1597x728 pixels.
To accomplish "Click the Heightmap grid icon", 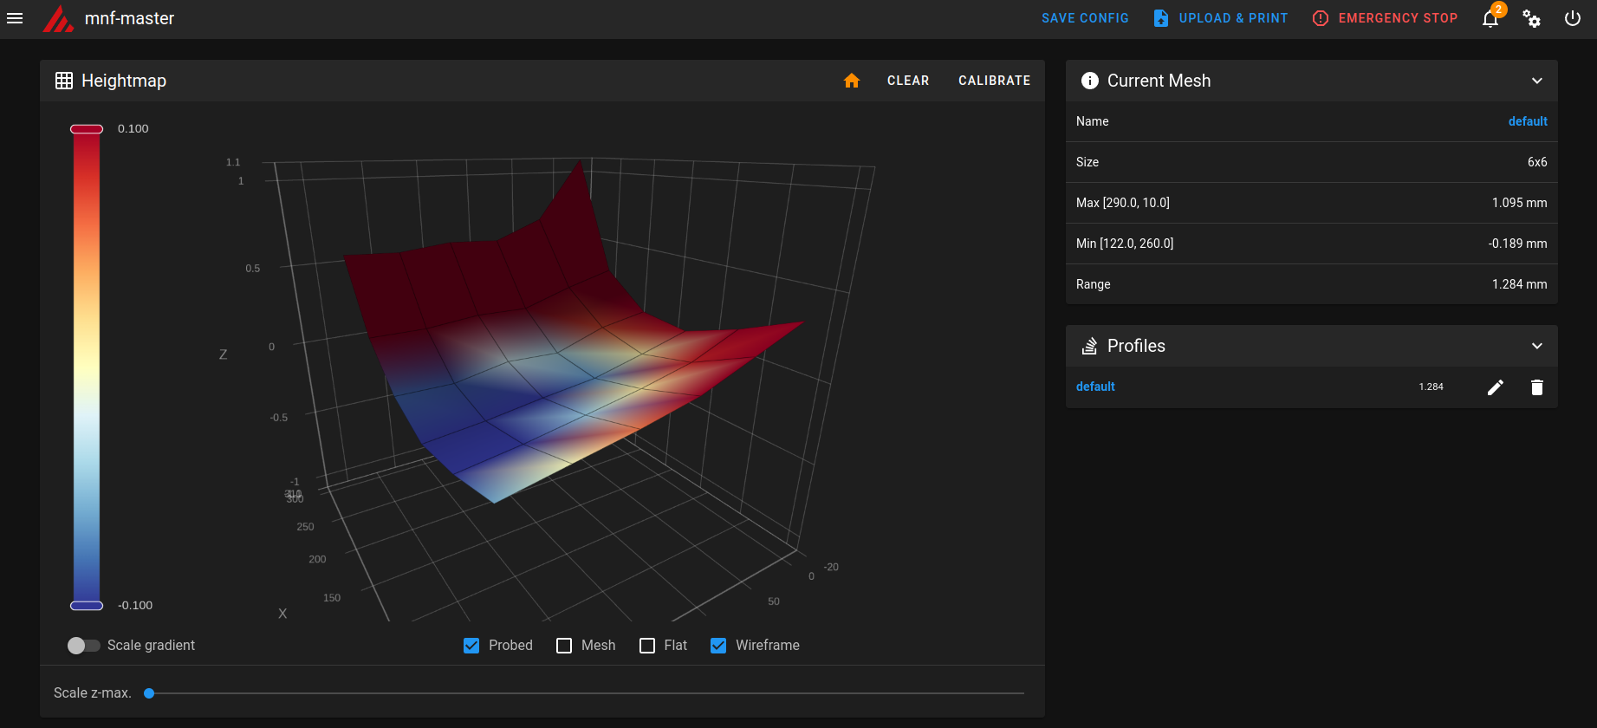I will (64, 81).
